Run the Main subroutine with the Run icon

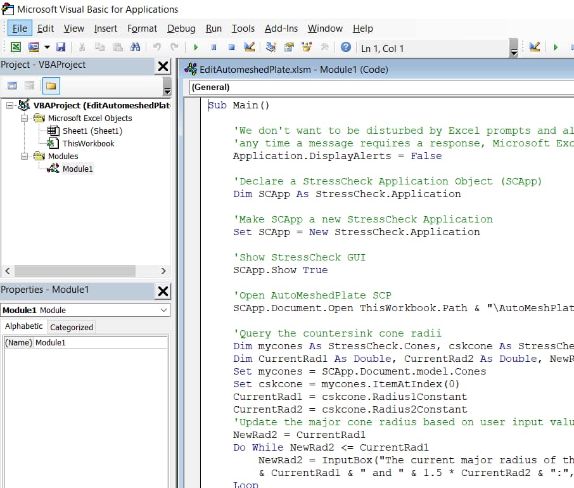click(196, 47)
